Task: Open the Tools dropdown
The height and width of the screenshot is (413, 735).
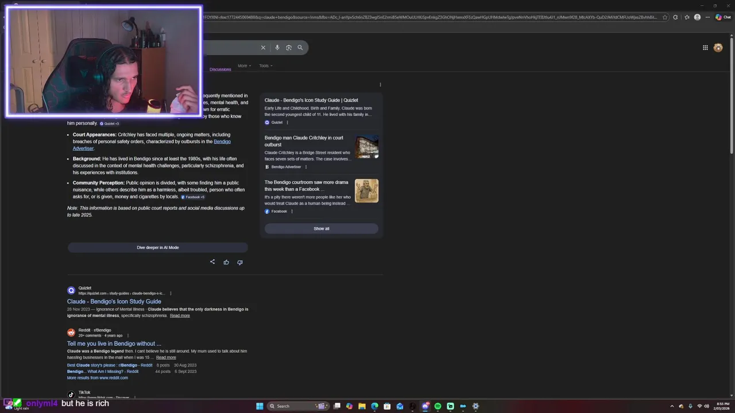Action: (265, 65)
